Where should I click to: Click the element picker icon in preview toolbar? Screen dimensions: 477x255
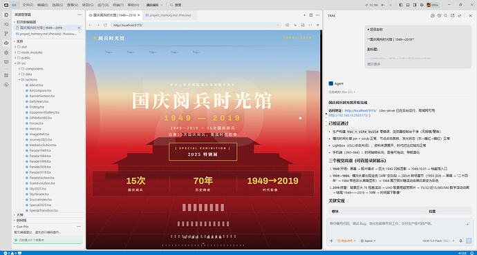[x=295, y=25]
